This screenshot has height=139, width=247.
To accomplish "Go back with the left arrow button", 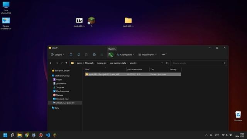I will (51, 63).
